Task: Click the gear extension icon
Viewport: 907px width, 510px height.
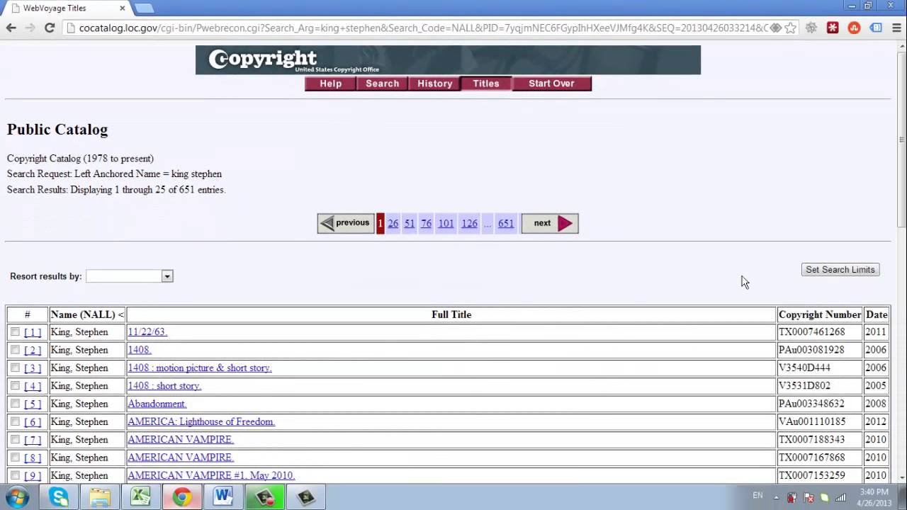Action: [811, 28]
